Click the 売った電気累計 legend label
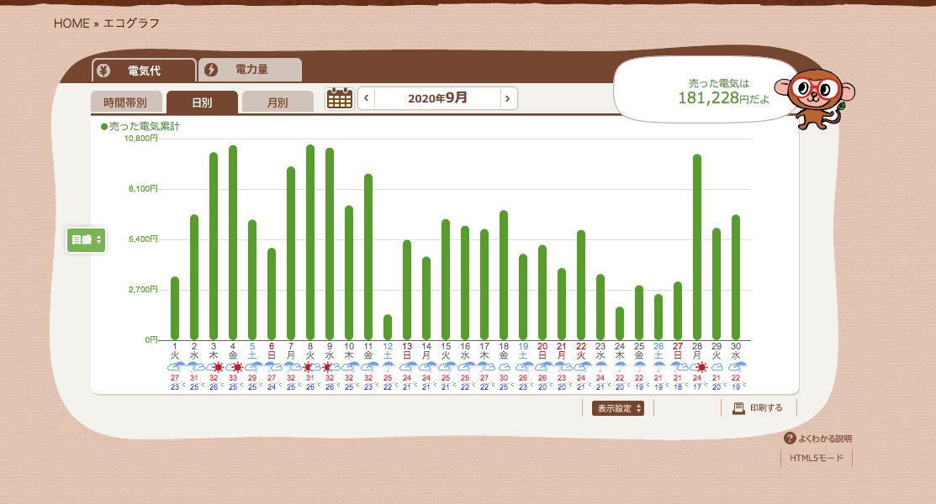 click(x=144, y=127)
